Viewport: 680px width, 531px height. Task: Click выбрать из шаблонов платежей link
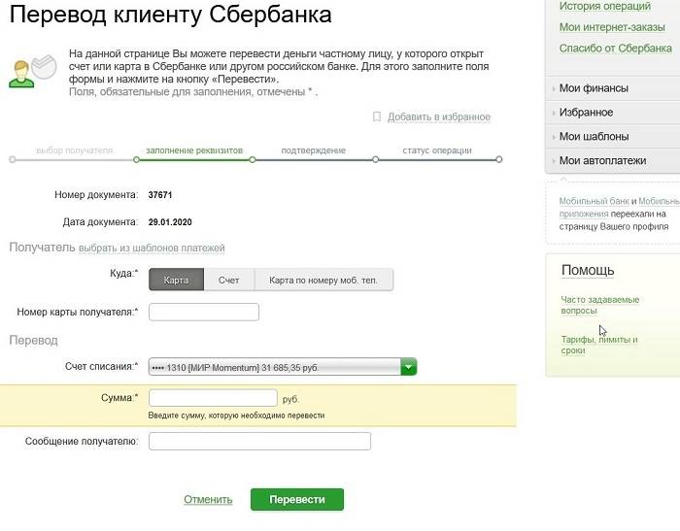(152, 249)
